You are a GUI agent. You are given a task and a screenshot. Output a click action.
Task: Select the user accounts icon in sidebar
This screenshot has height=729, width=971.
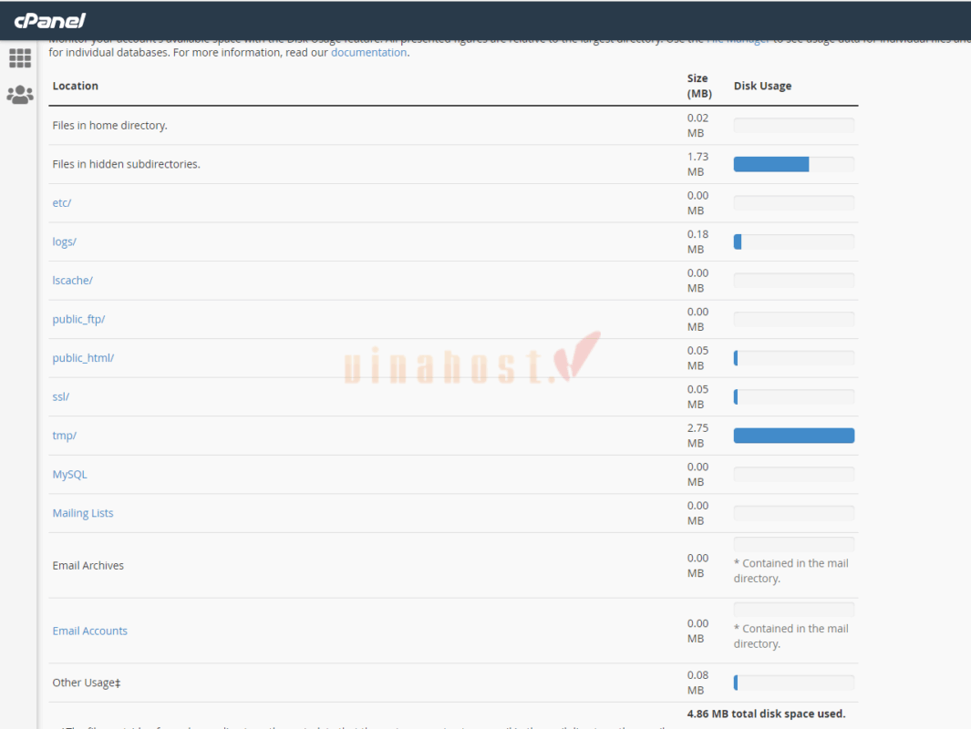20,95
